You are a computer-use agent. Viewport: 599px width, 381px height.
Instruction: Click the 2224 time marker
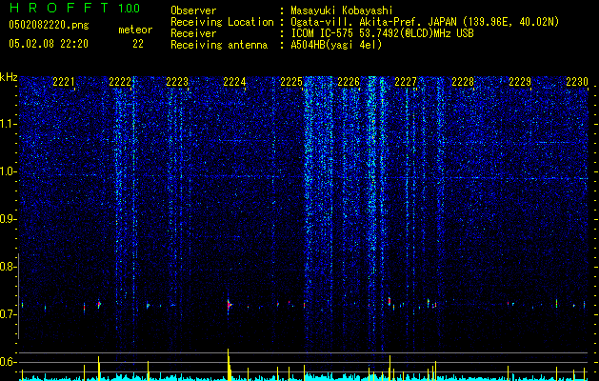(x=234, y=82)
